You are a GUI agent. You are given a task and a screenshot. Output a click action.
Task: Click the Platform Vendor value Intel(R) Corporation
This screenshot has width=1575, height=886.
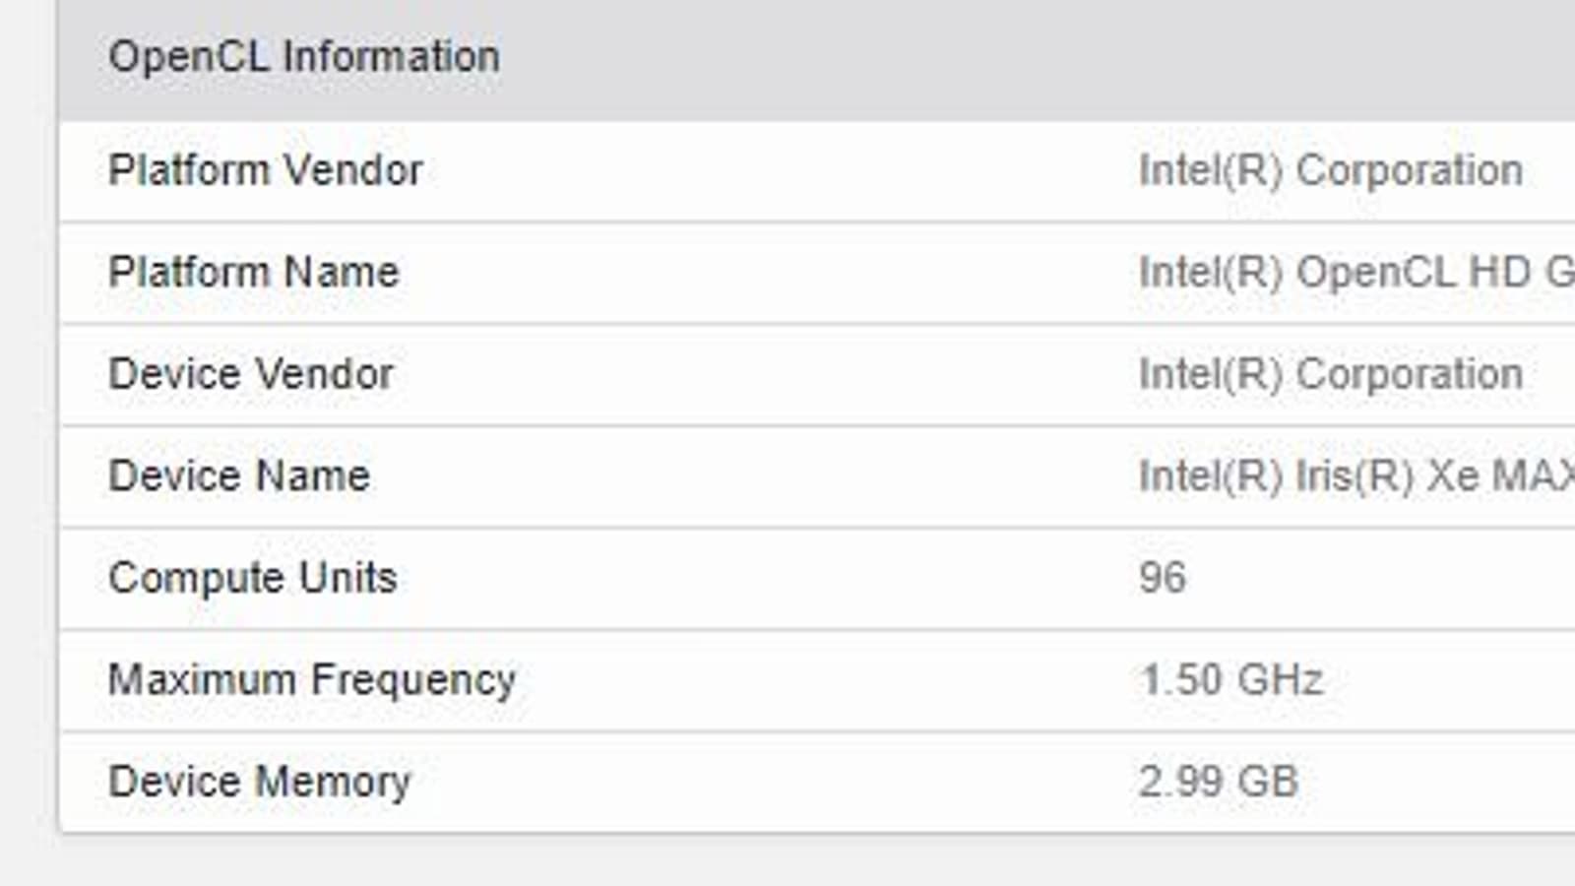pyautogui.click(x=1331, y=170)
